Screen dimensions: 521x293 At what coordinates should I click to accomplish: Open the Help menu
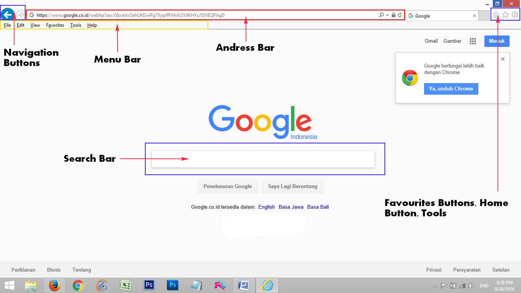tap(92, 25)
